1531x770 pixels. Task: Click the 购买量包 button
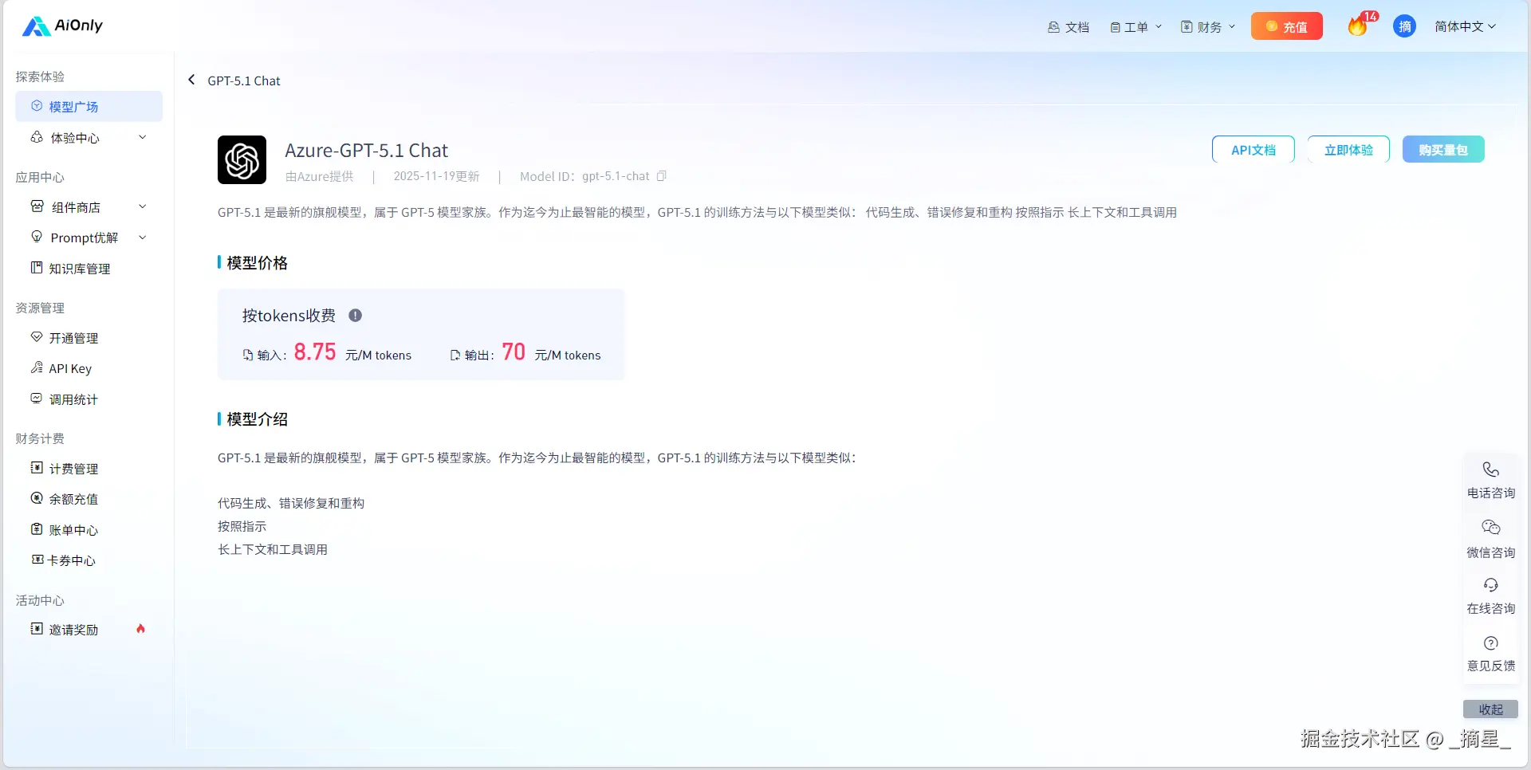coord(1443,150)
